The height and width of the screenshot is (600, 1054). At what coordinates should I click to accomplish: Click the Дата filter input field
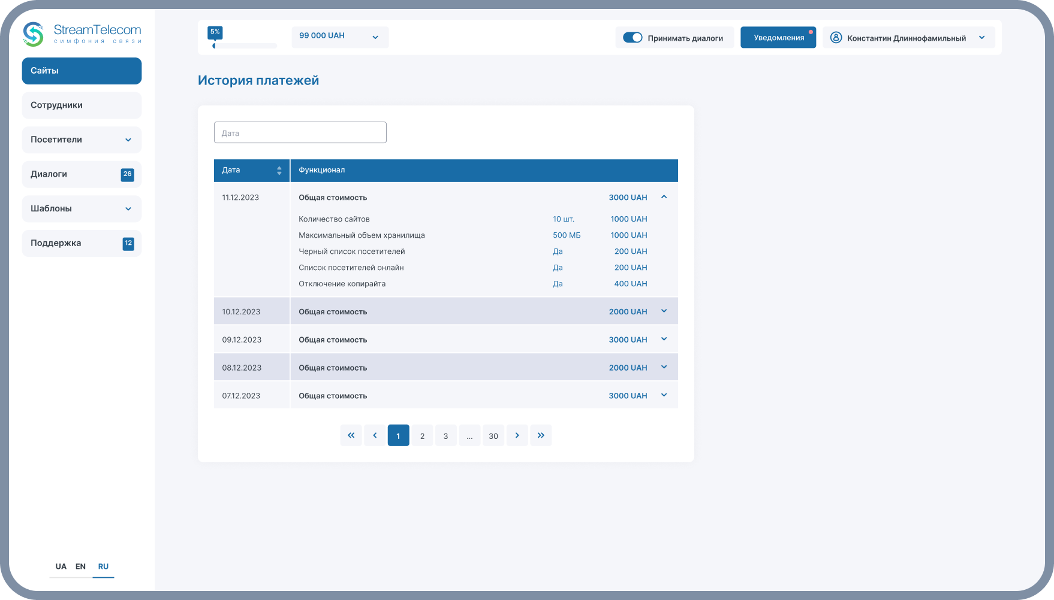tap(300, 133)
